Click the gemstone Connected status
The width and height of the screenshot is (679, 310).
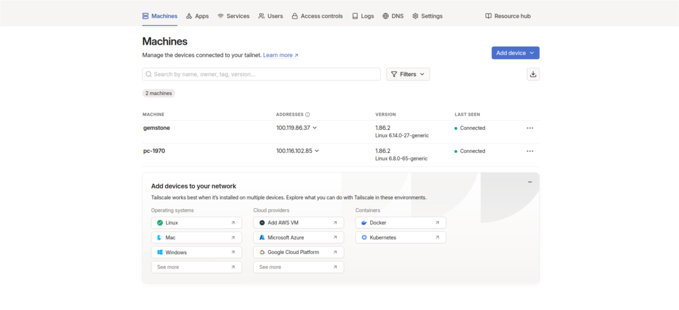(470, 128)
